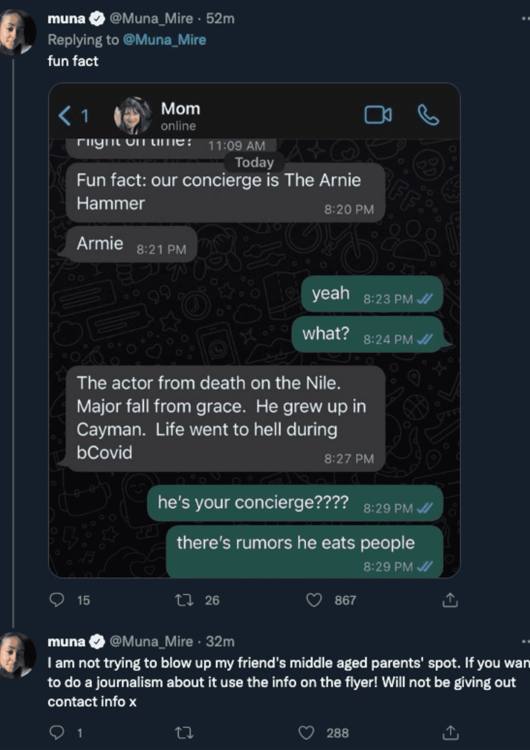Image resolution: width=530 pixels, height=750 pixels.
Task: Share the second muna tweet
Action: click(x=450, y=733)
